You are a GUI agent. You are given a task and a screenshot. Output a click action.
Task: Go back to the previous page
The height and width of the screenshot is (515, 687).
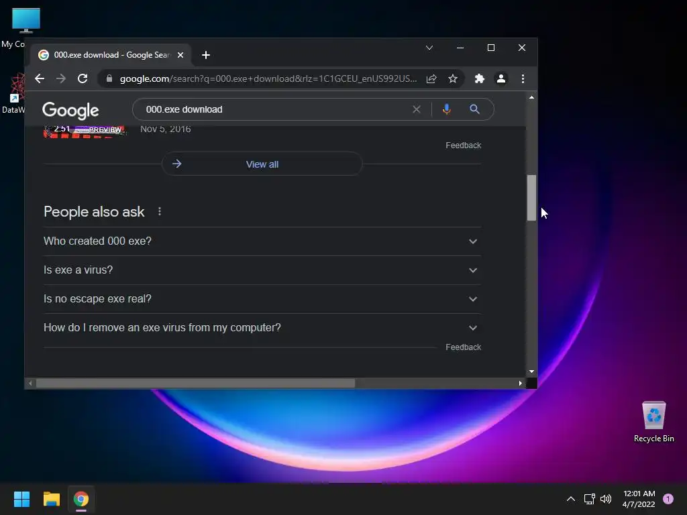tap(40, 79)
